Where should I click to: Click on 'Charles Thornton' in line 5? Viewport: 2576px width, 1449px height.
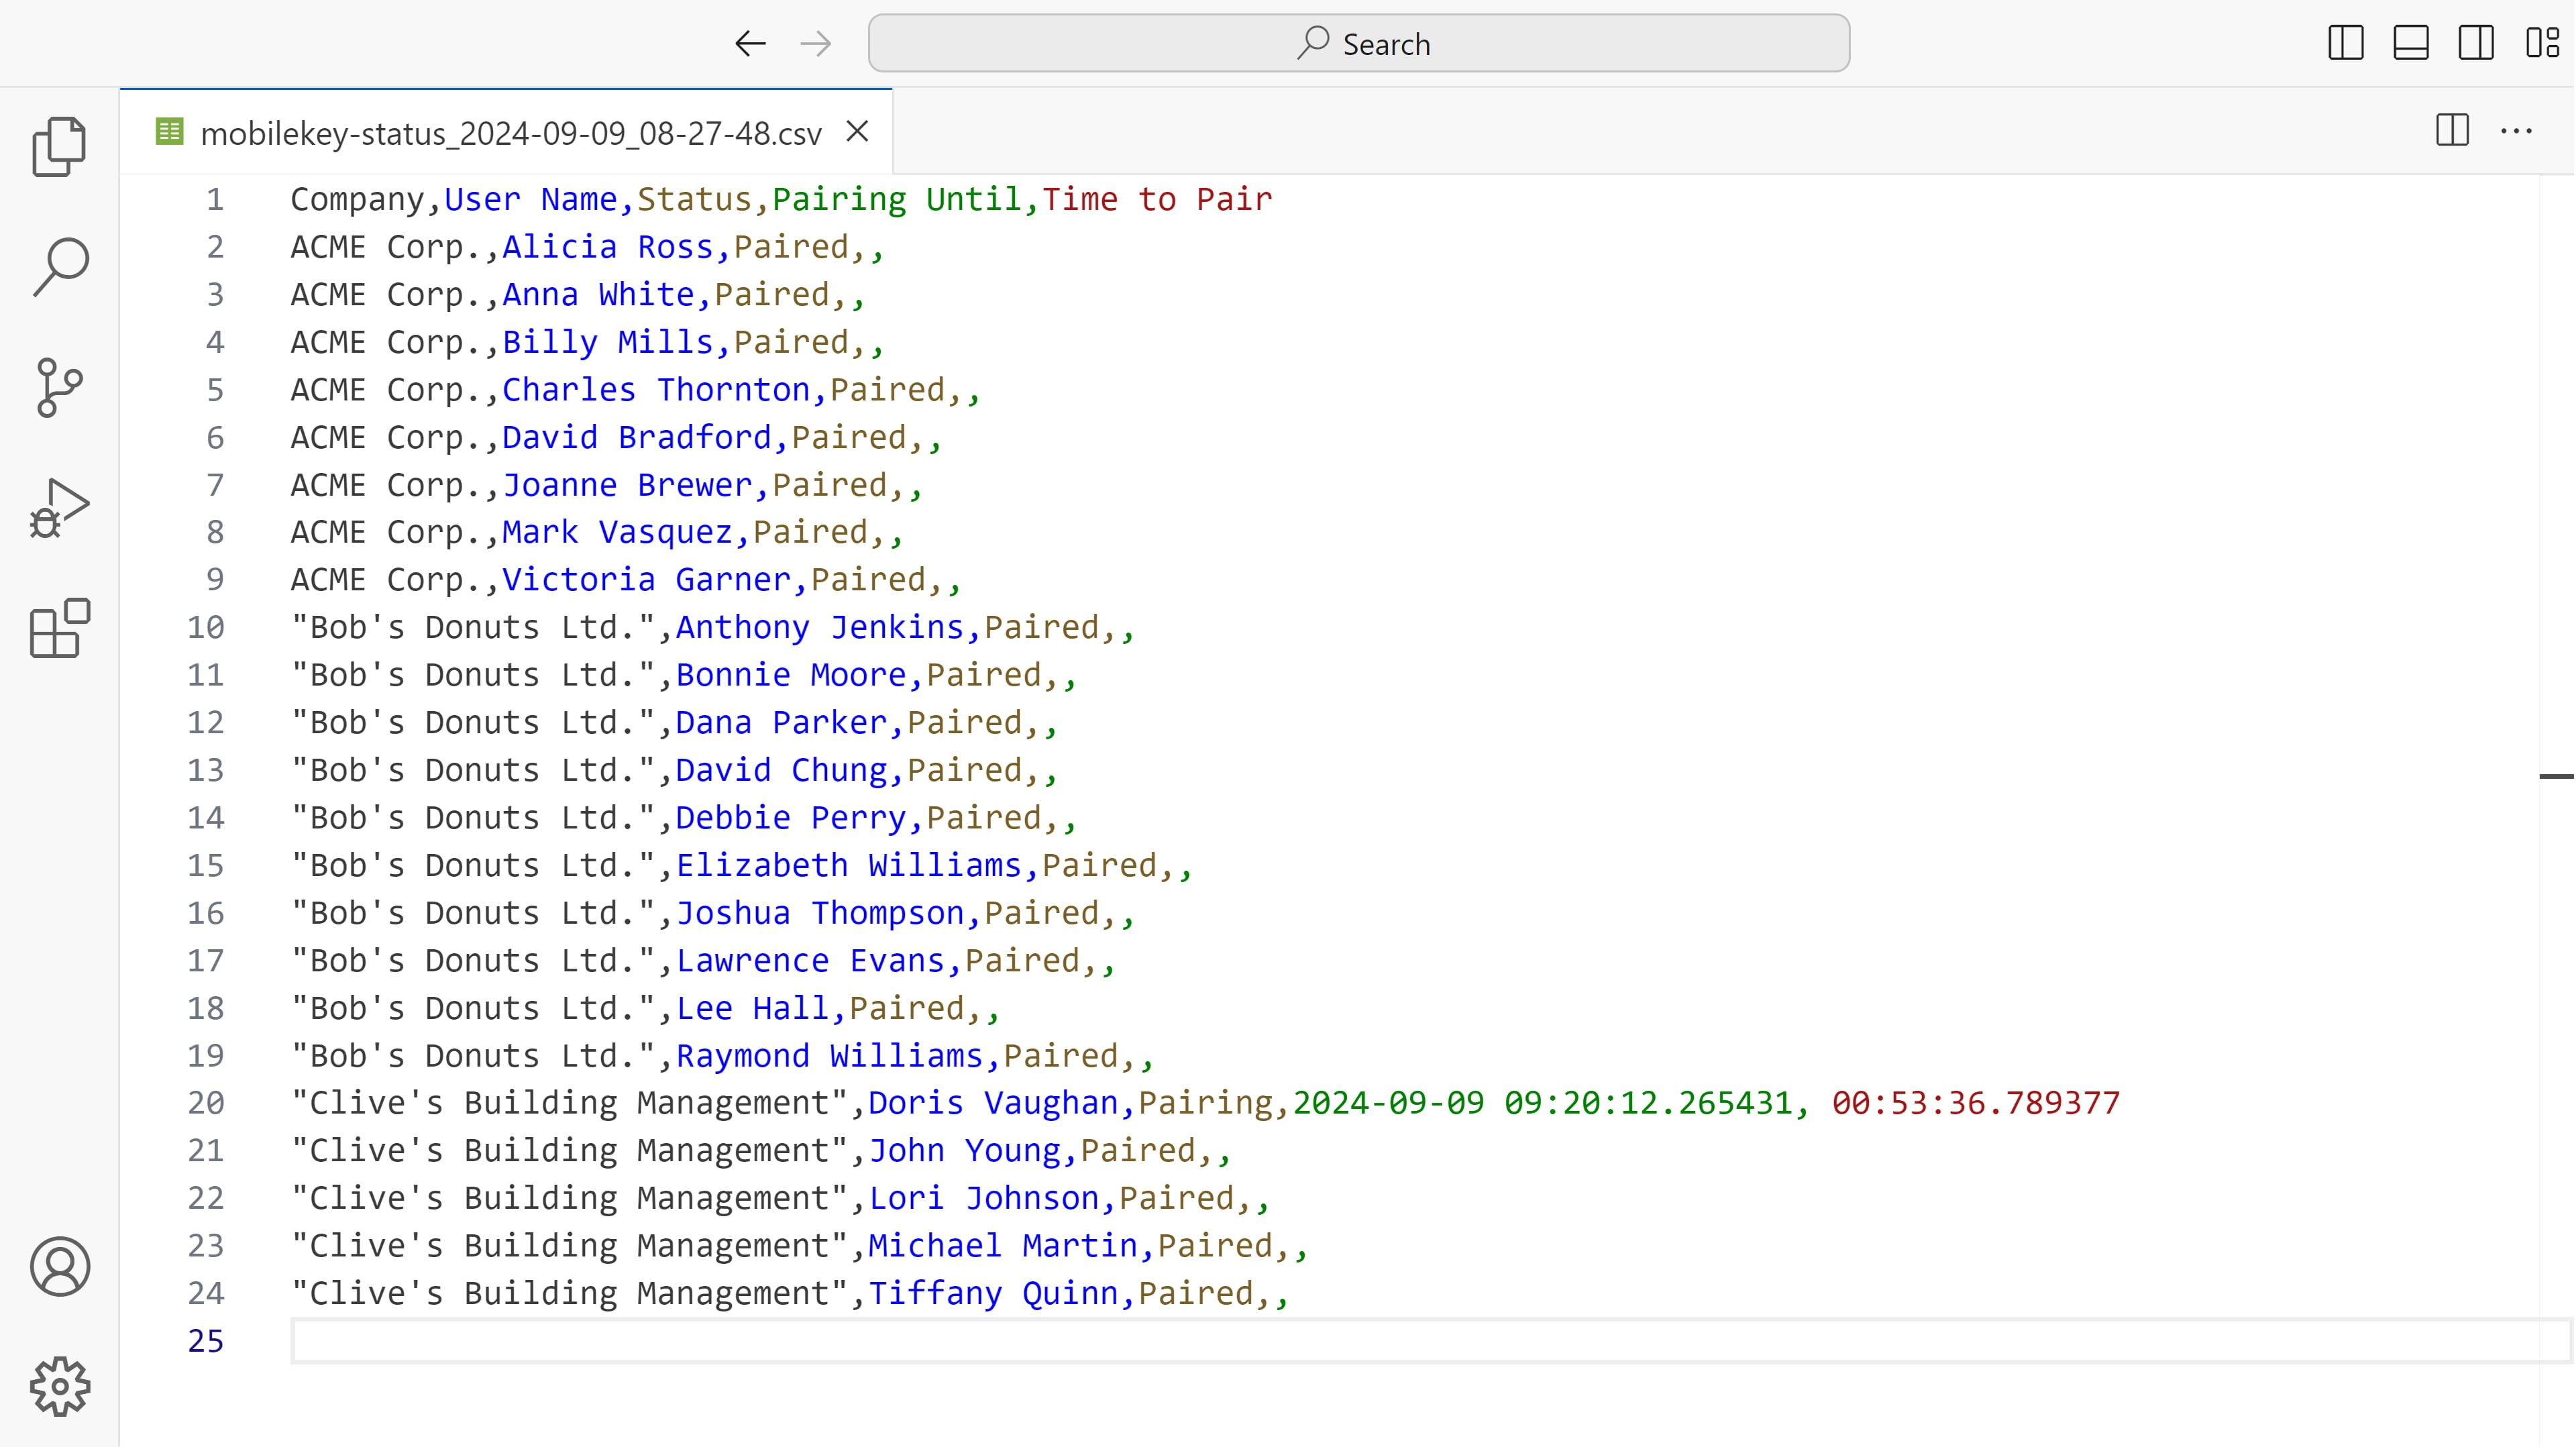tap(656, 390)
